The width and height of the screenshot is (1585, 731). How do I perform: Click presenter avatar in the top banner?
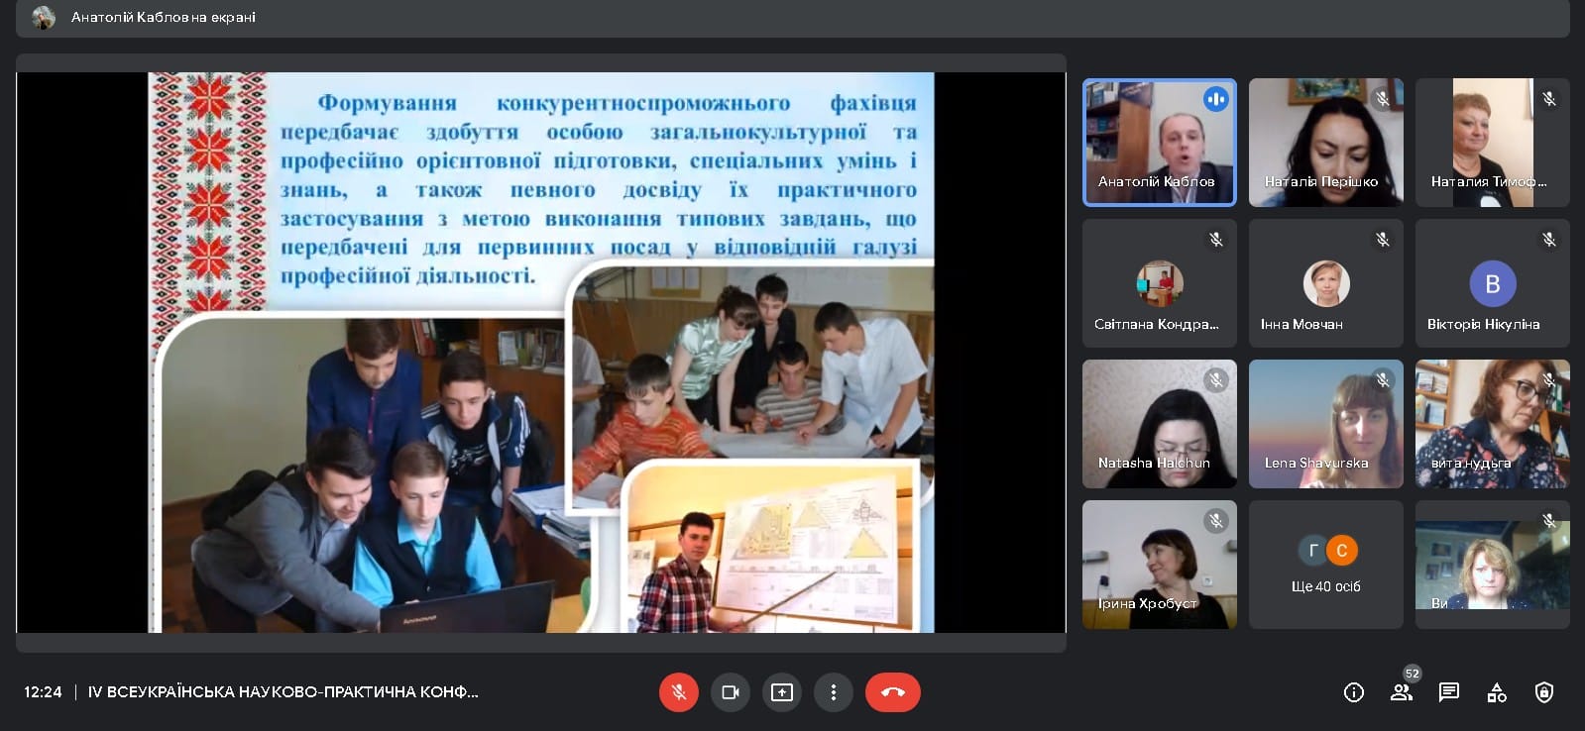point(44,18)
